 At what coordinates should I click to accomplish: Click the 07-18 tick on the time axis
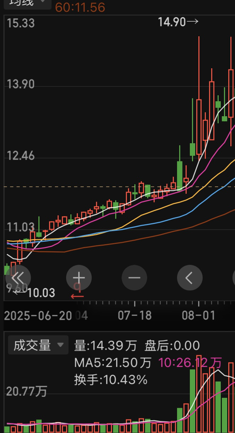[x=135, y=304]
